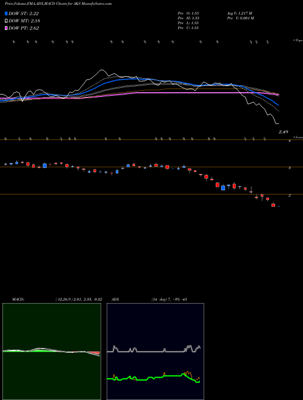This screenshot has height=400, width=303.
Task: Open the MACD indicator chart panel
Action: point(52,352)
